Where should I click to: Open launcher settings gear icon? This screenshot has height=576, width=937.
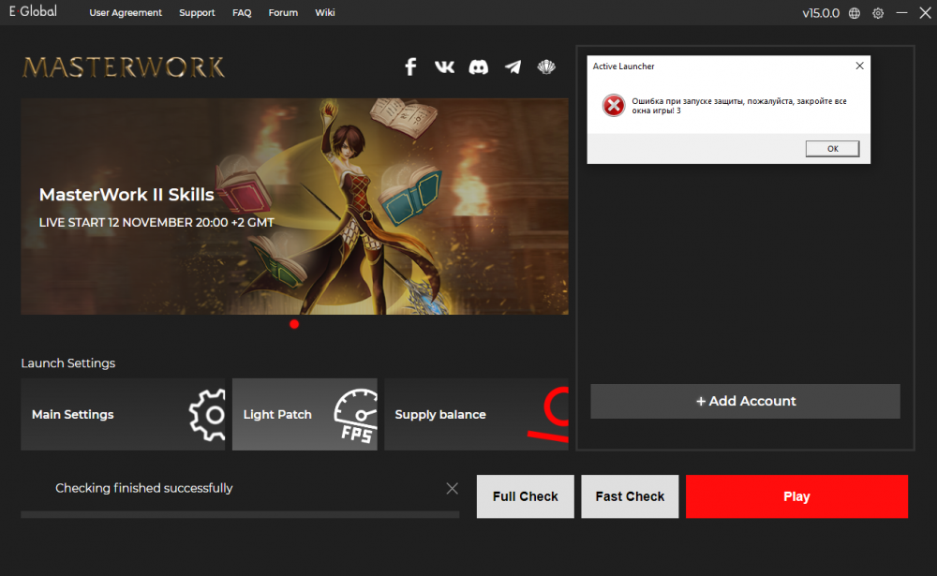878,13
